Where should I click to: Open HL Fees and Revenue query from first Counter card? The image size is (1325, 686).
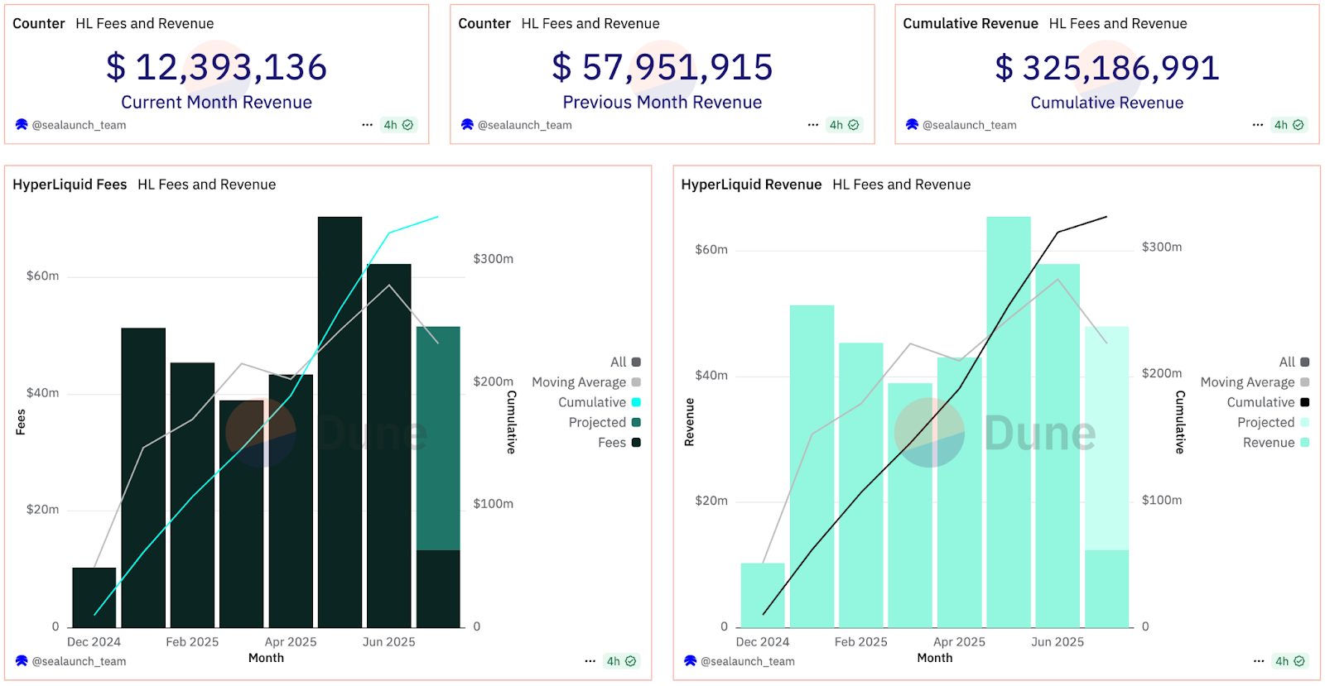coord(144,24)
